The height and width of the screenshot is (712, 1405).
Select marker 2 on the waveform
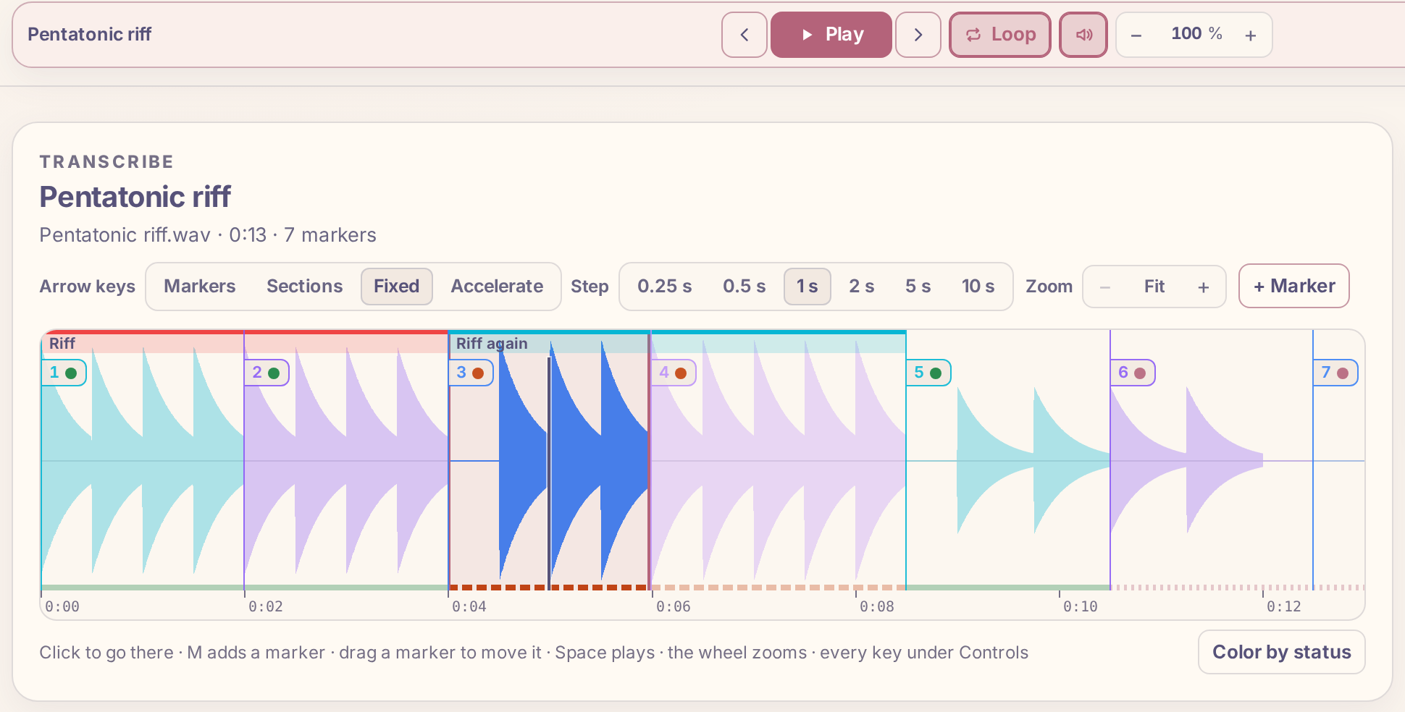[267, 373]
